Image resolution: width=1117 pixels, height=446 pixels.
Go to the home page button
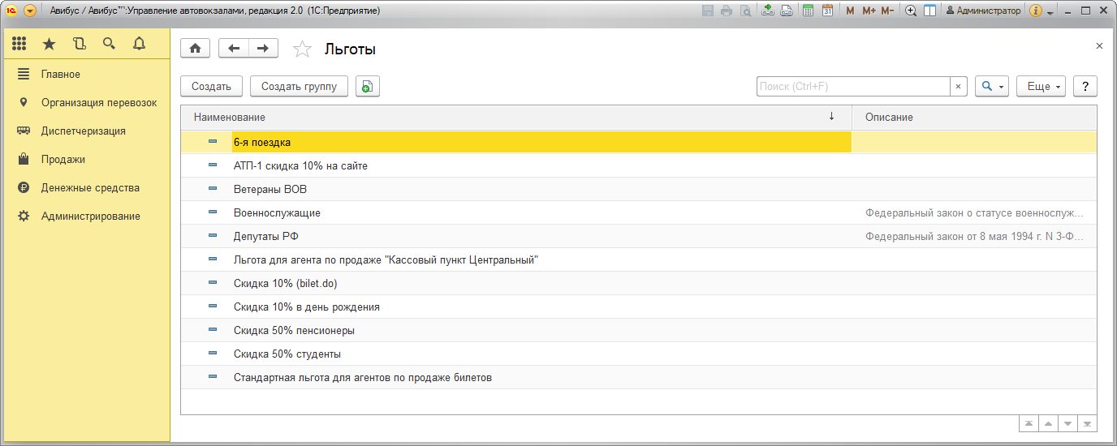195,49
